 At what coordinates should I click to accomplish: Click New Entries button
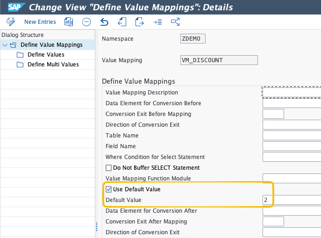(x=40, y=22)
